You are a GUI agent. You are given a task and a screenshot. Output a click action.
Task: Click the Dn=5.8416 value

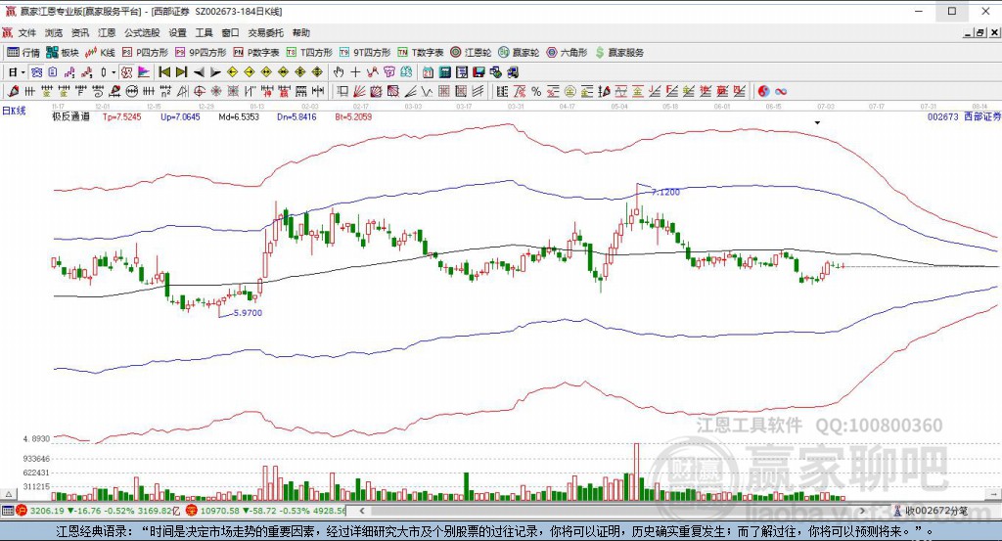coord(296,116)
